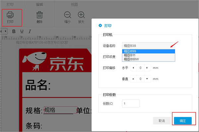Click the horizontal offset value field
This screenshot has height=132, width=199.
tap(141, 68)
